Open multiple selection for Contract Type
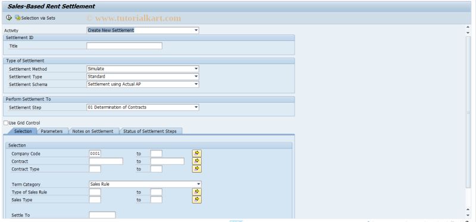This screenshot has width=476, height=222. click(x=197, y=169)
